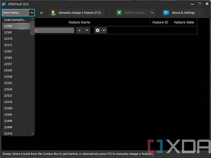The image size is (211, 158).
Task: Open the chevron beside the search gear icon
Action: [104, 30]
